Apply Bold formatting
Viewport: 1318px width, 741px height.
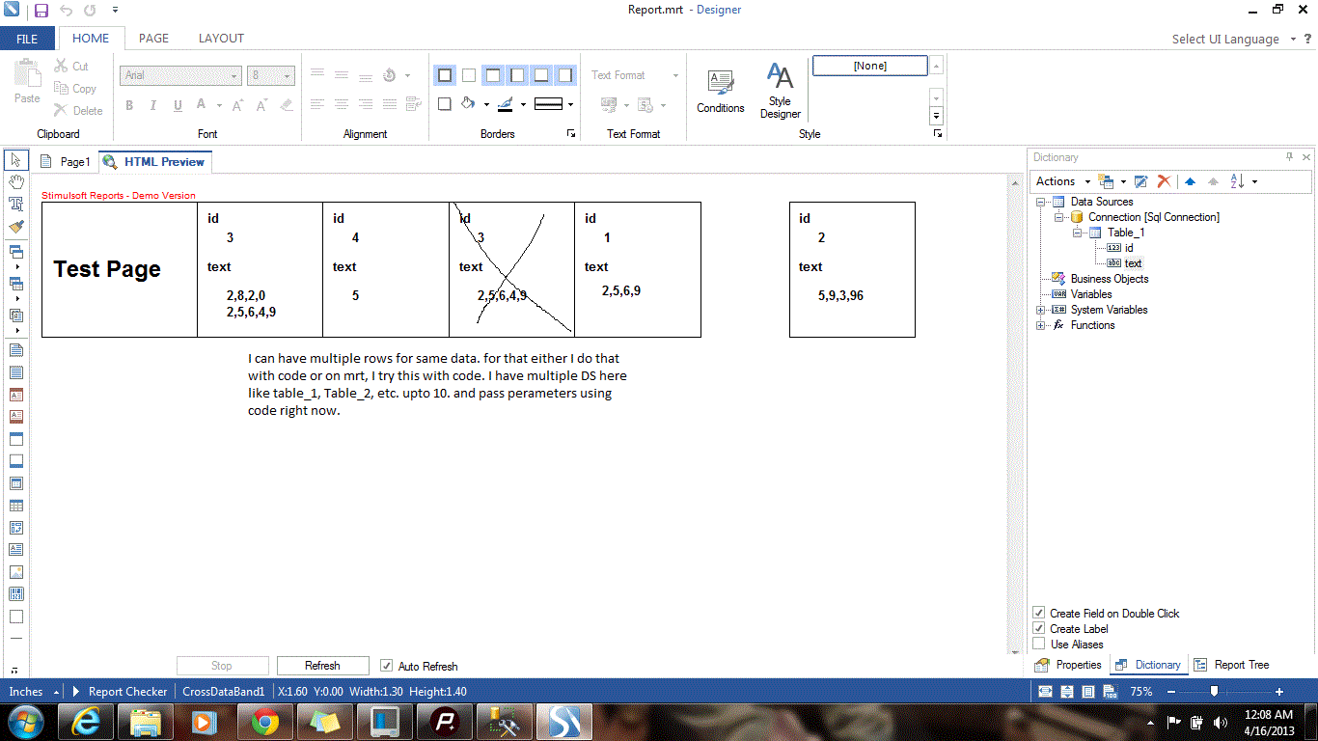128,105
